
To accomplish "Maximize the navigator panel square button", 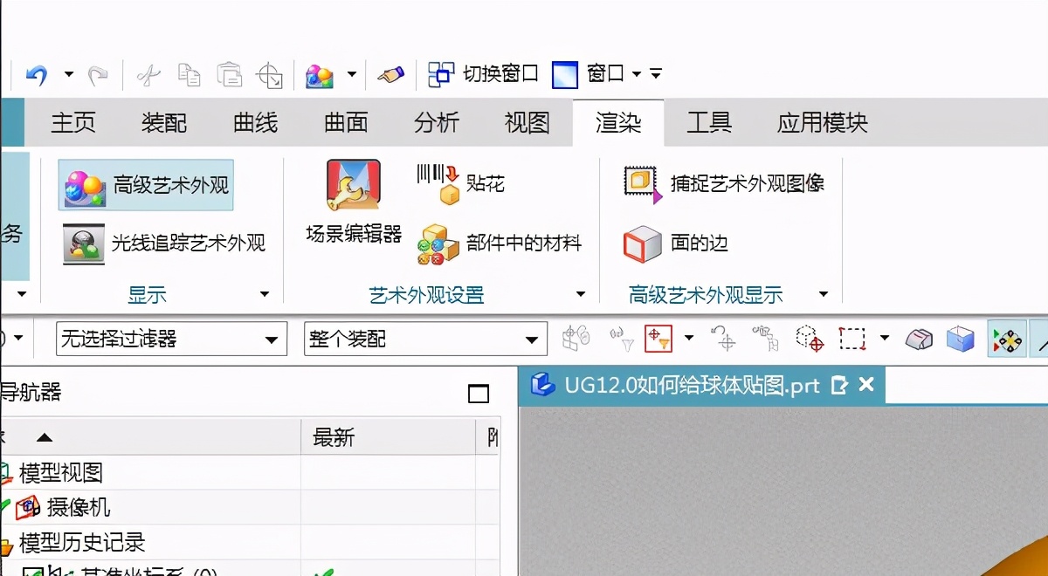I will click(x=479, y=394).
